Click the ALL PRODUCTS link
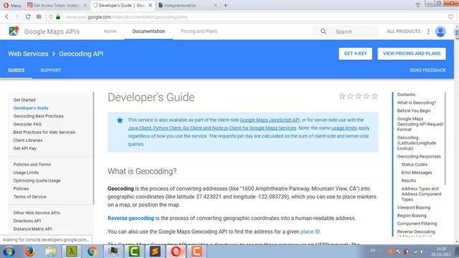 click(403, 32)
